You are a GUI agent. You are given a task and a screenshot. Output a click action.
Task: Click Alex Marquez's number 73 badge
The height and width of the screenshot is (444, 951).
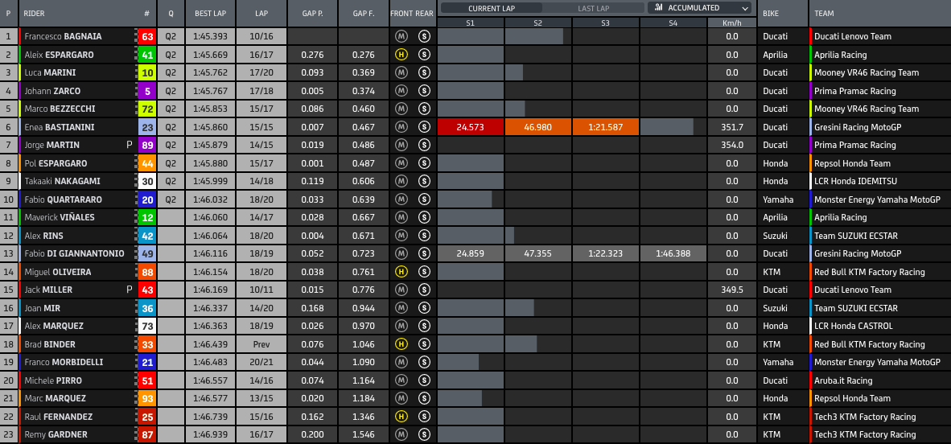pos(147,327)
